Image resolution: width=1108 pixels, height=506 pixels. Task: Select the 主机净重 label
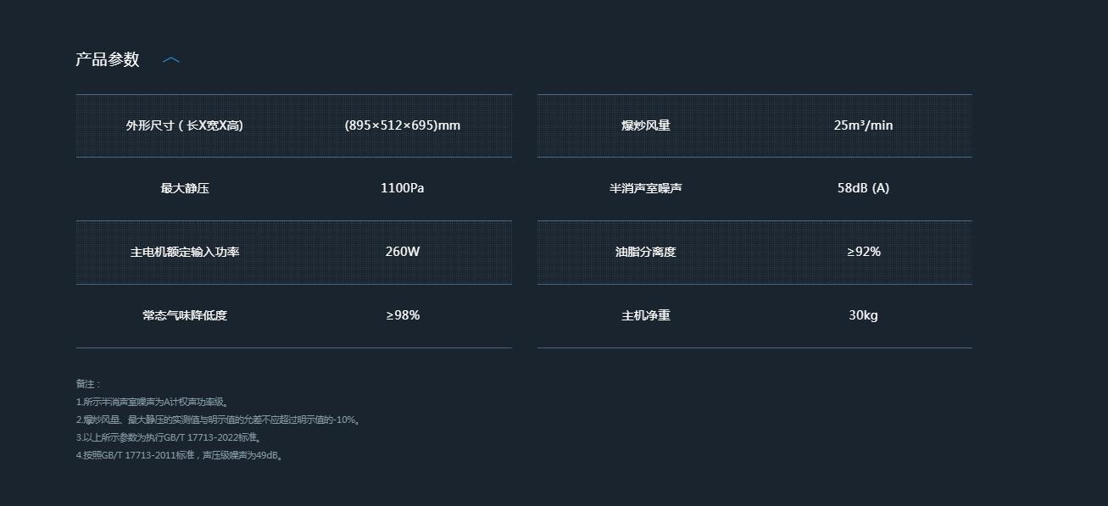pos(646,315)
